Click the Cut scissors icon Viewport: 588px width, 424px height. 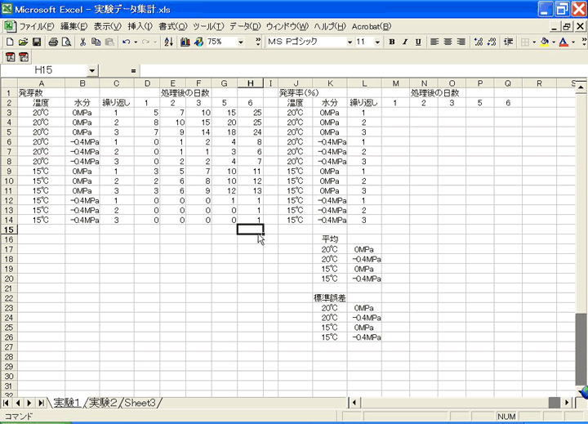coord(84,42)
